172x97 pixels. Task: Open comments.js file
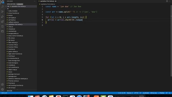pos(12,31)
